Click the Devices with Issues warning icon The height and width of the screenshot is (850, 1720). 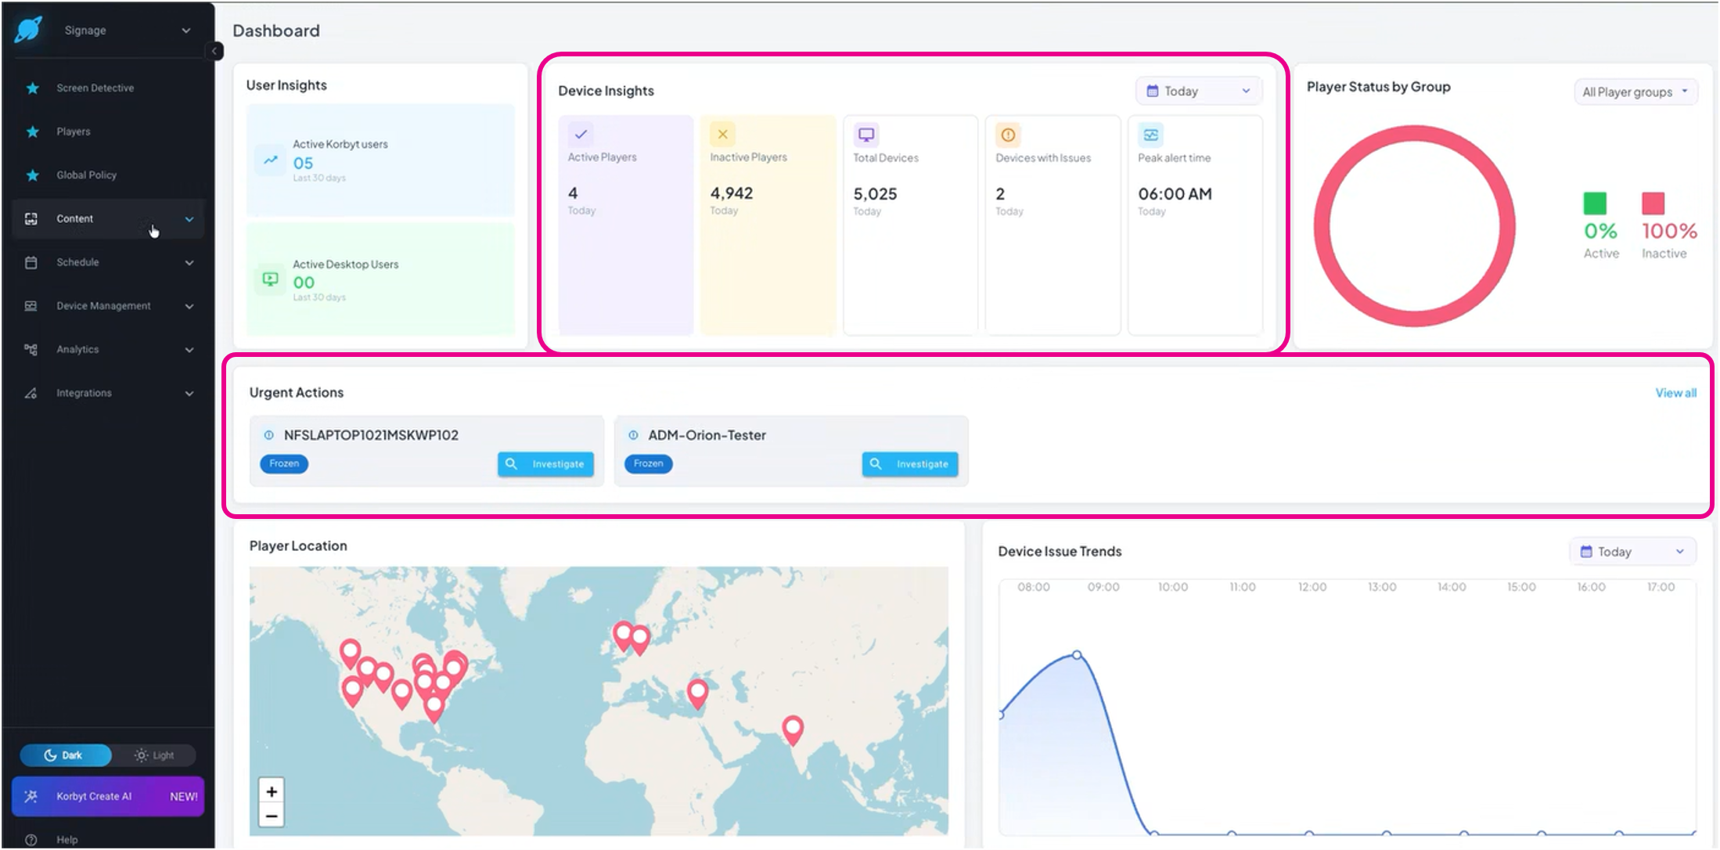pyautogui.click(x=1008, y=135)
